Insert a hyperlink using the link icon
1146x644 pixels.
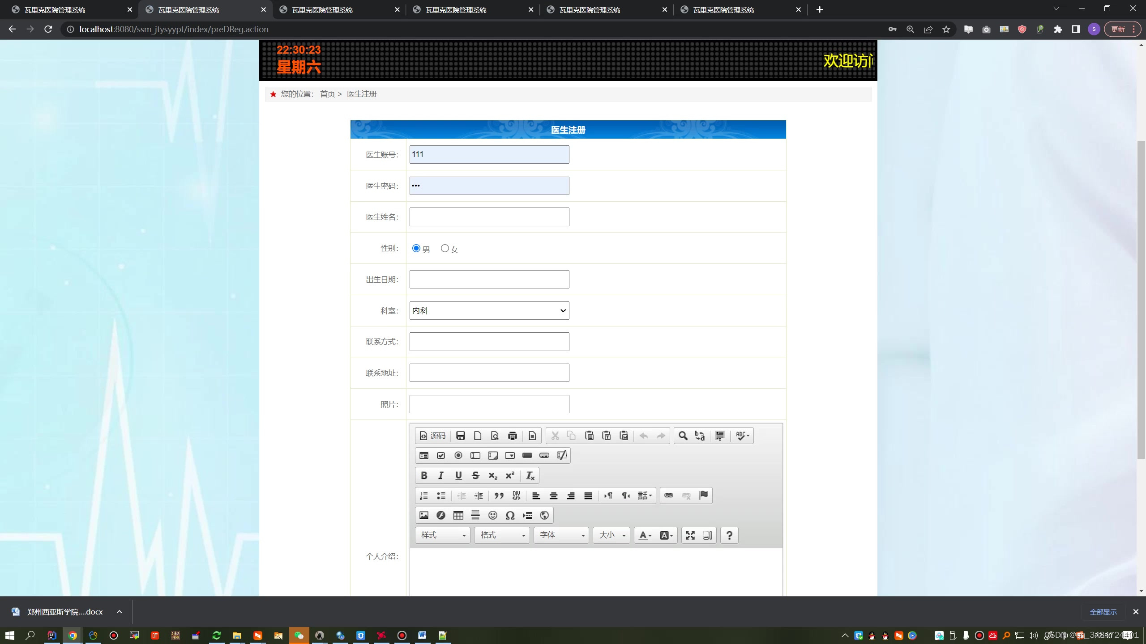point(668,496)
